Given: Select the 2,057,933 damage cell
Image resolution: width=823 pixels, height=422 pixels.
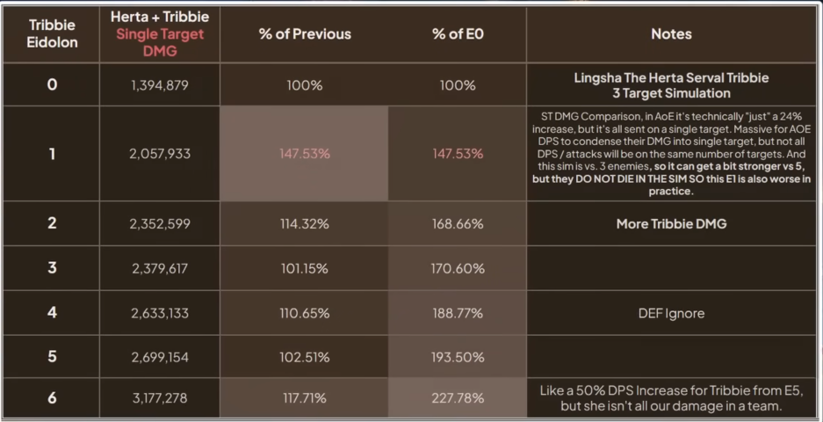Looking at the screenshot, I should click(x=160, y=154).
